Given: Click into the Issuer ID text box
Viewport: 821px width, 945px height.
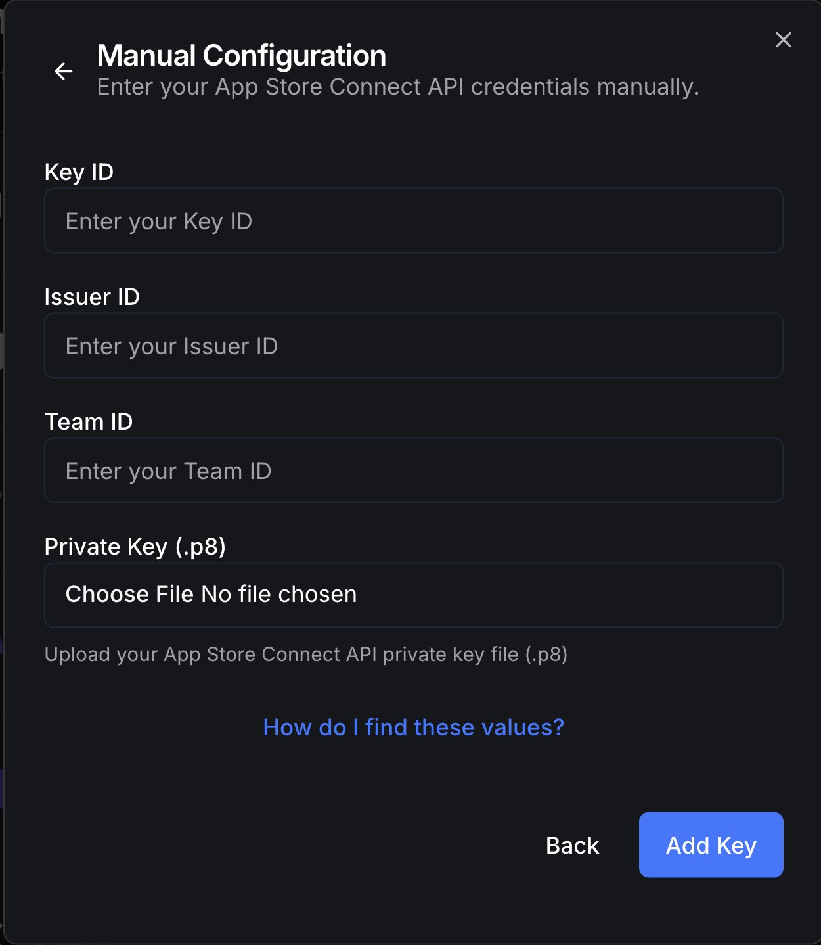Looking at the screenshot, I should 413,346.
